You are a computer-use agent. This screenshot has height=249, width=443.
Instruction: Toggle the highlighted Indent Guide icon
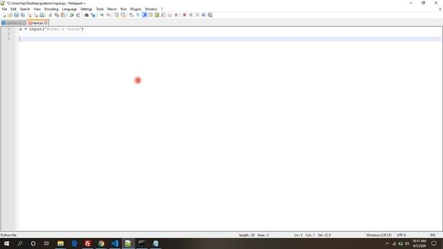point(145,15)
